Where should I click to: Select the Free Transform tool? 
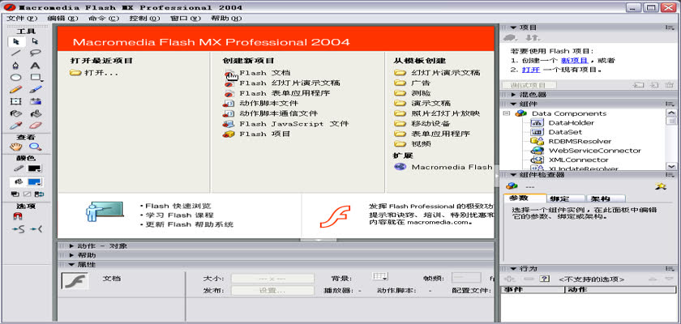click(16, 101)
